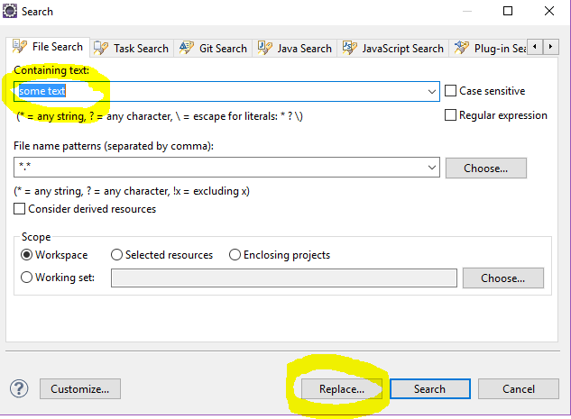Show tabs to the right with arrow

550,47
